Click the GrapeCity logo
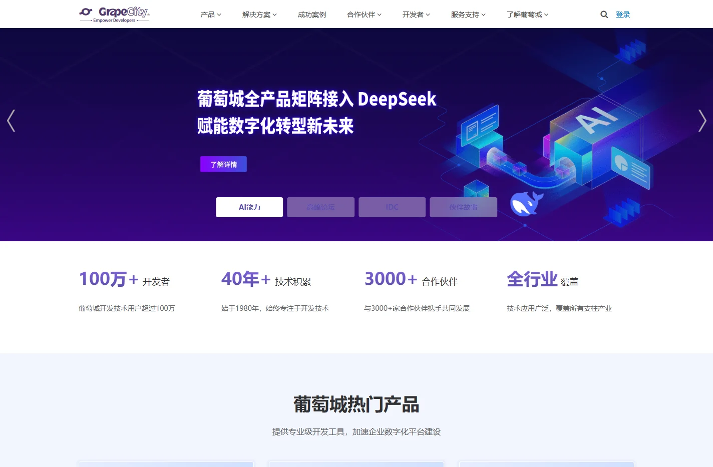 pyautogui.click(x=114, y=15)
